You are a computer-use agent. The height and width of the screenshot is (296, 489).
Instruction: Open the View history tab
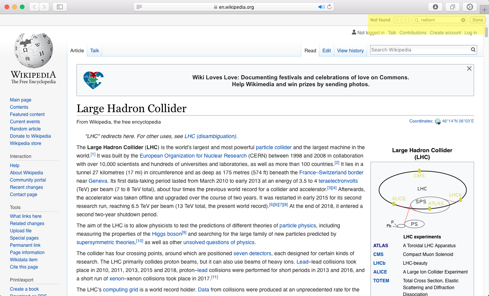coord(350,50)
